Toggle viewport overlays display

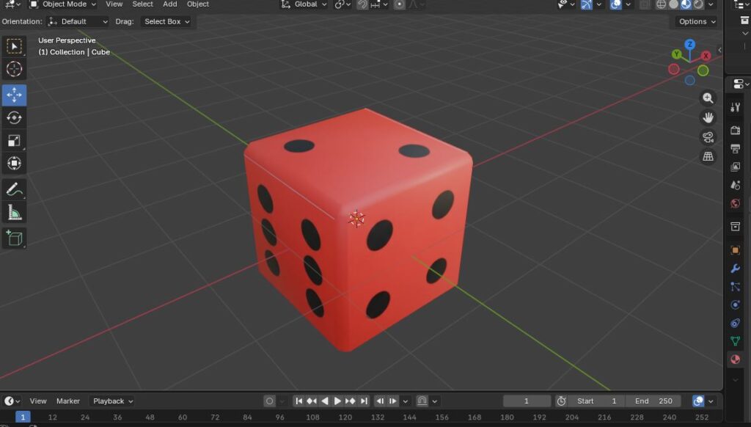pyautogui.click(x=616, y=4)
